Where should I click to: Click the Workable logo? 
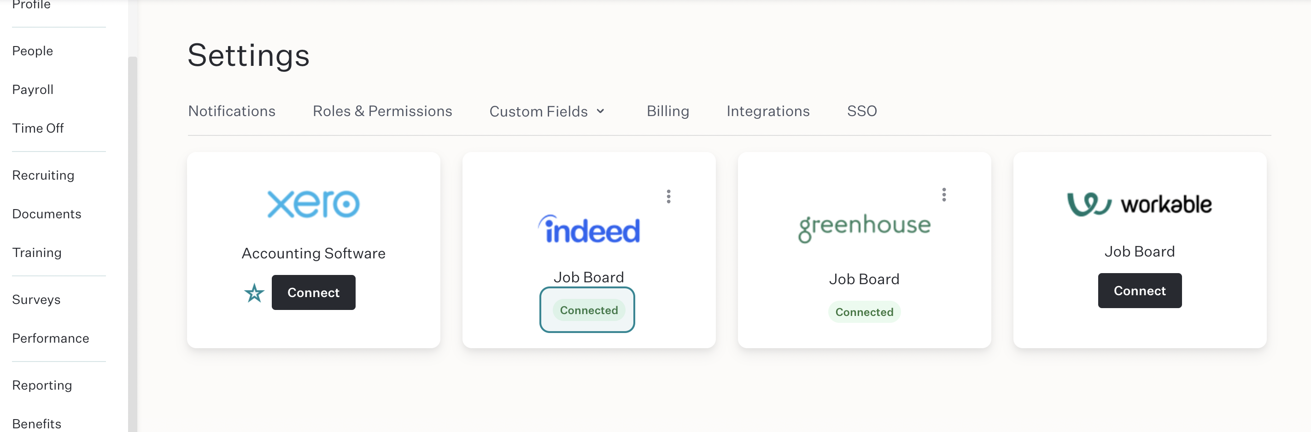coord(1140,204)
